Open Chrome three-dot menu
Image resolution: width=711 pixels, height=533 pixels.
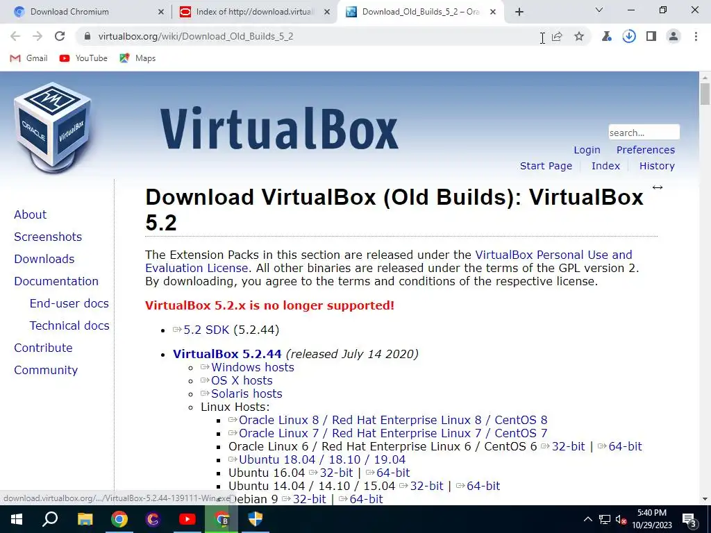696,36
